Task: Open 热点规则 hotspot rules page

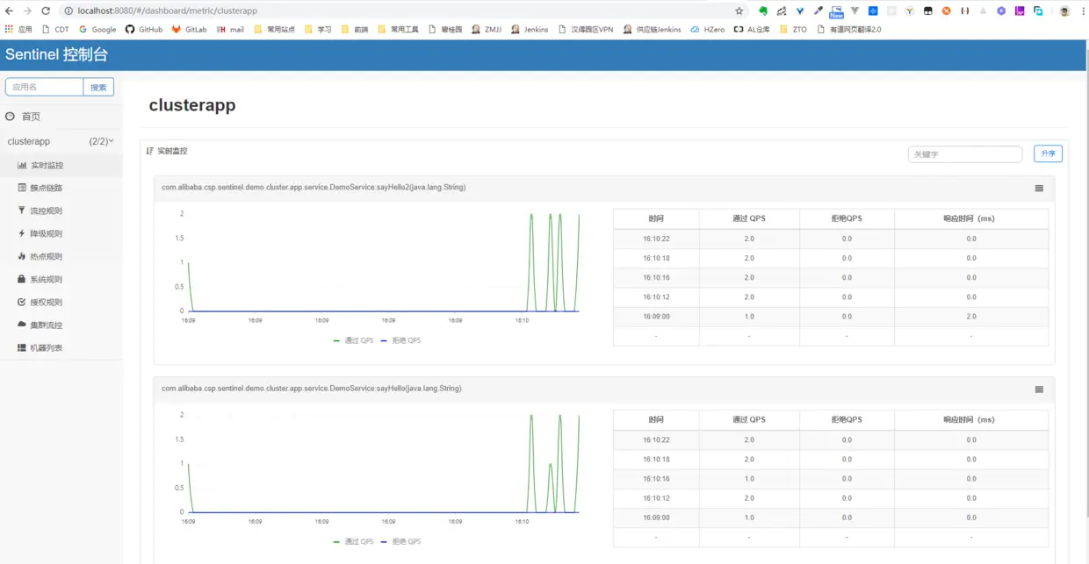Action: coord(61,256)
